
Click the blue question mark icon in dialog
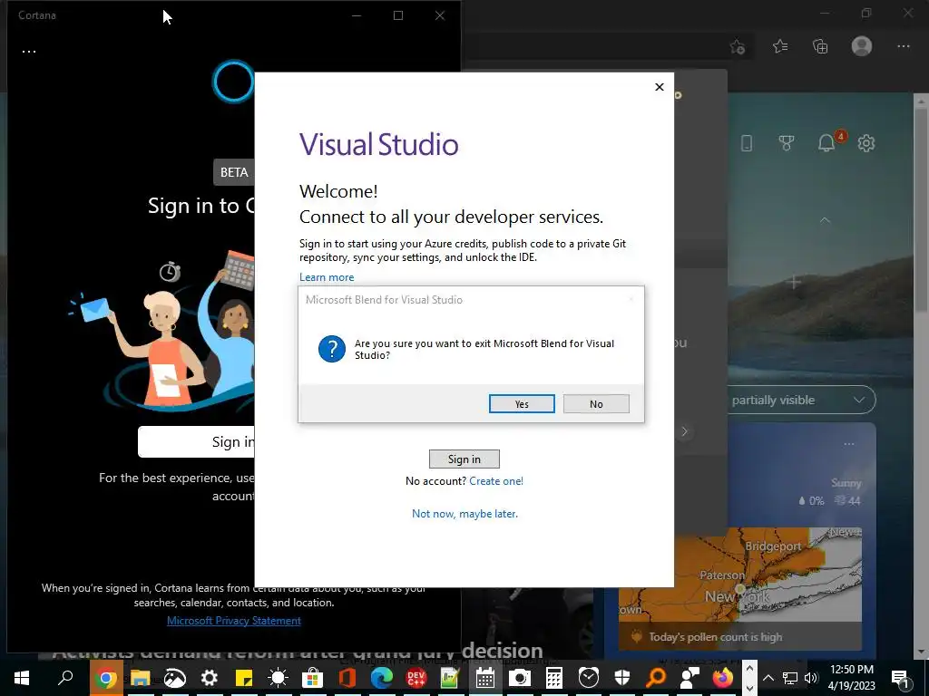click(332, 349)
